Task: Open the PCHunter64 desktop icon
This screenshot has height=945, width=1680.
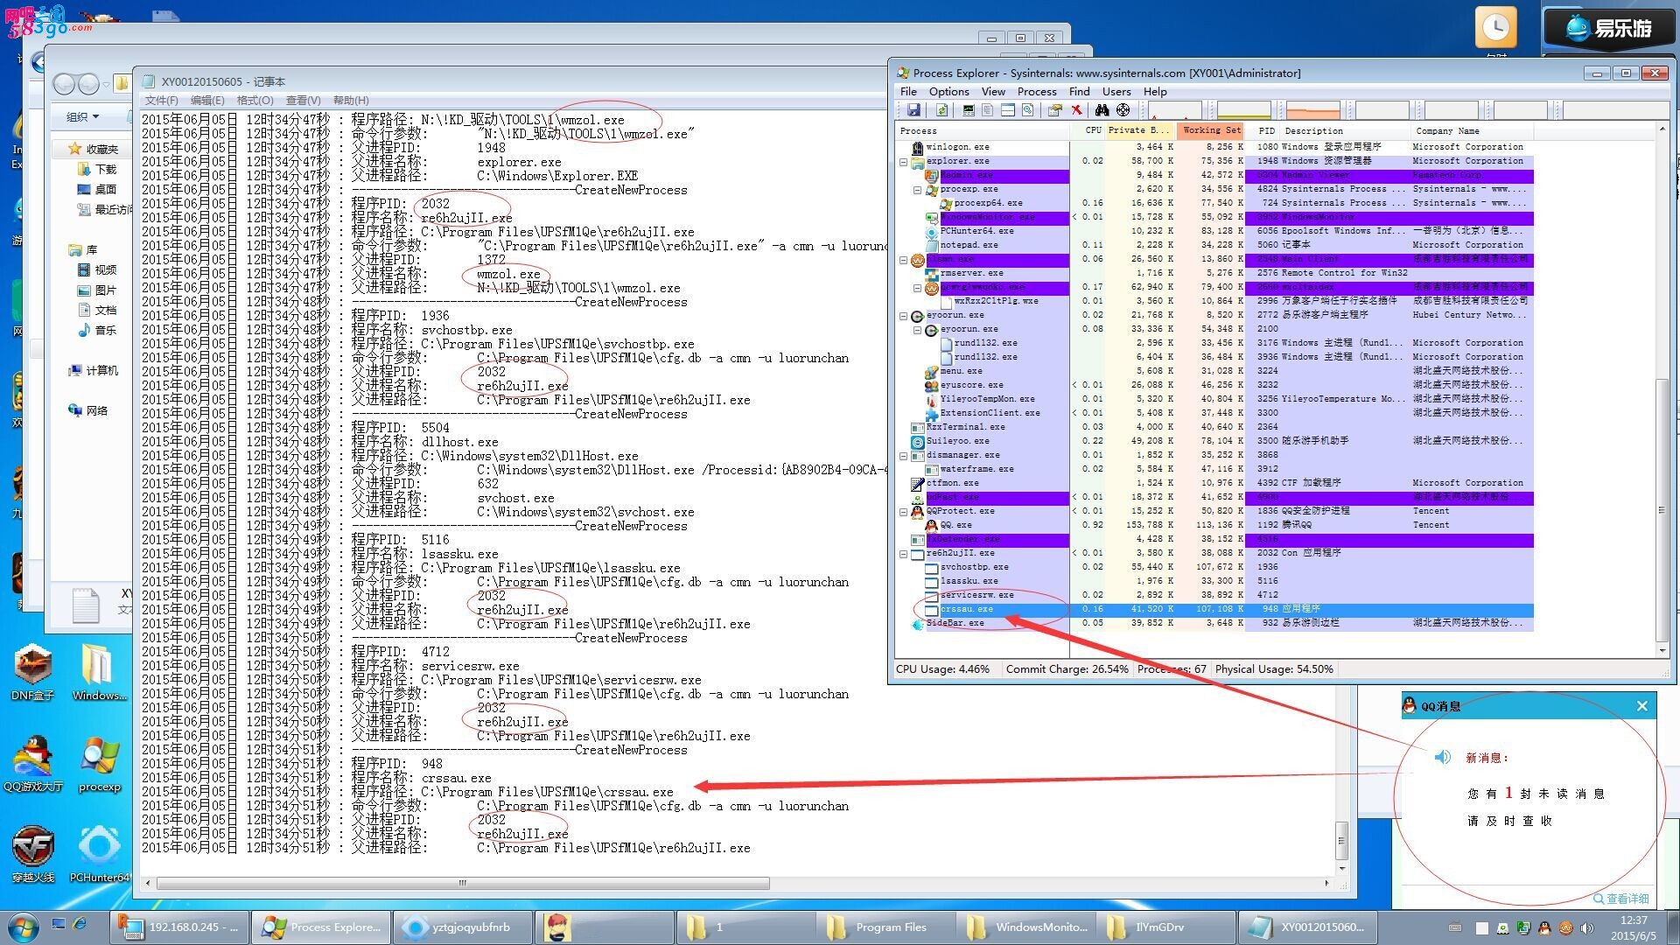Action: (x=99, y=855)
